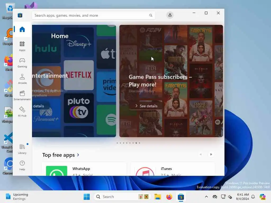The height and width of the screenshot is (203, 271).
Task: Show next top free apps with right arrow
Action: (211, 154)
